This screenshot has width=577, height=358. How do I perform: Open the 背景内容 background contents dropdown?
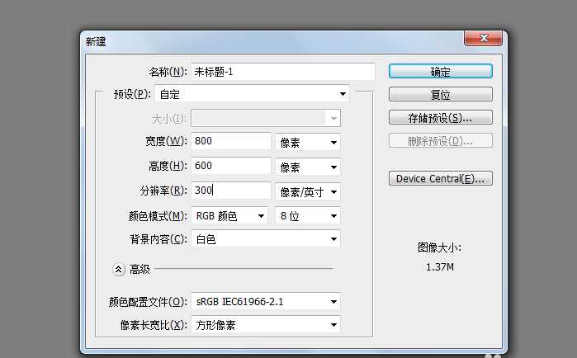point(265,239)
